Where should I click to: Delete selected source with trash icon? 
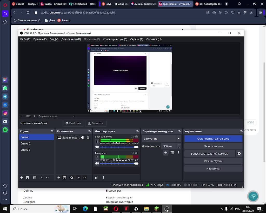[x=65, y=178]
